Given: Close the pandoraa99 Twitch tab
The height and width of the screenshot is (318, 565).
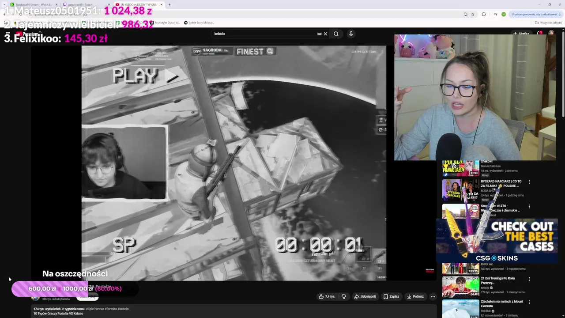Looking at the screenshot, I should (109, 4).
